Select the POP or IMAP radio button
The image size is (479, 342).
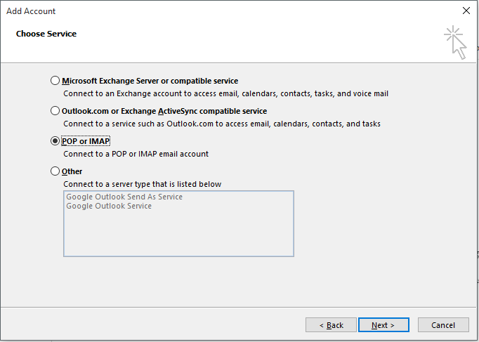55,141
